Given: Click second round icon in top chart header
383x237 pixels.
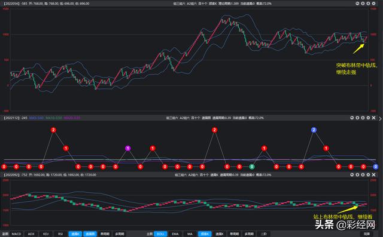Looking at the screenshot, I should tap(363, 4).
